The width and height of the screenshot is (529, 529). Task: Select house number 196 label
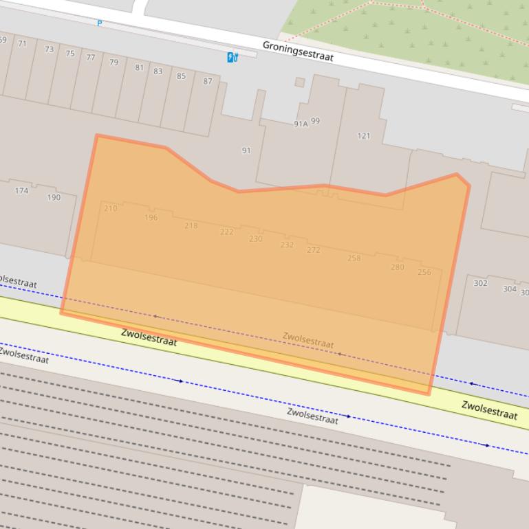click(x=151, y=218)
